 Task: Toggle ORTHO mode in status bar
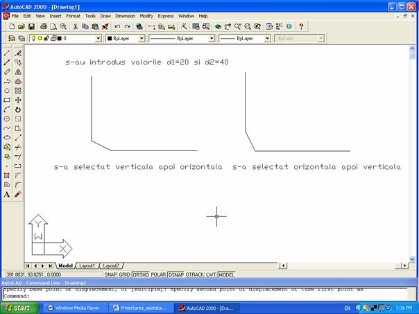coord(141,274)
